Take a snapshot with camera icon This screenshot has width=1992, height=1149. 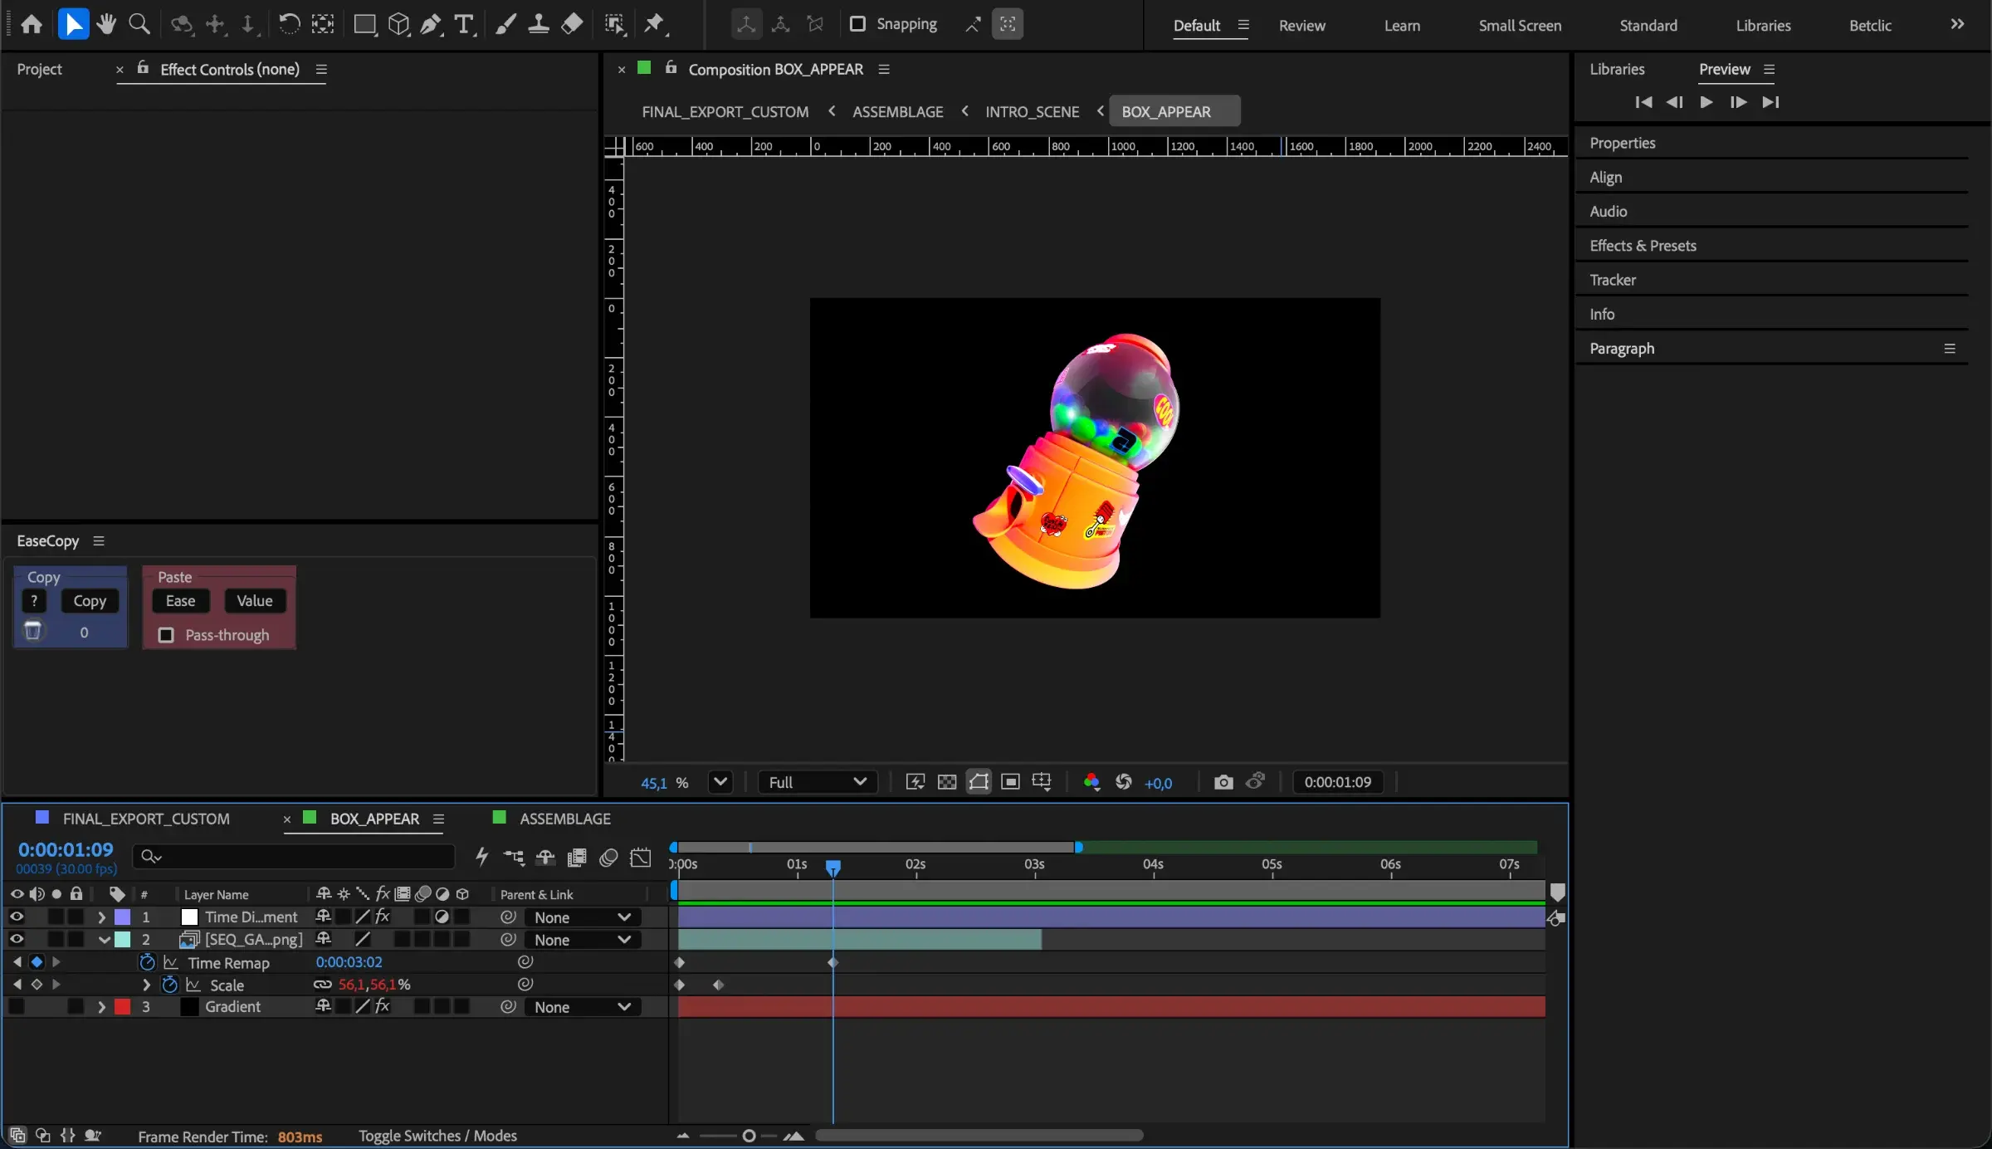pos(1223,782)
